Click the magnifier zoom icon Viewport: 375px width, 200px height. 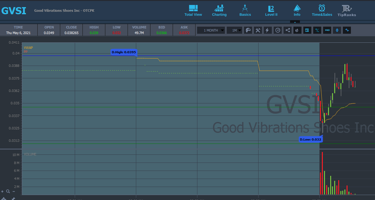point(8,192)
